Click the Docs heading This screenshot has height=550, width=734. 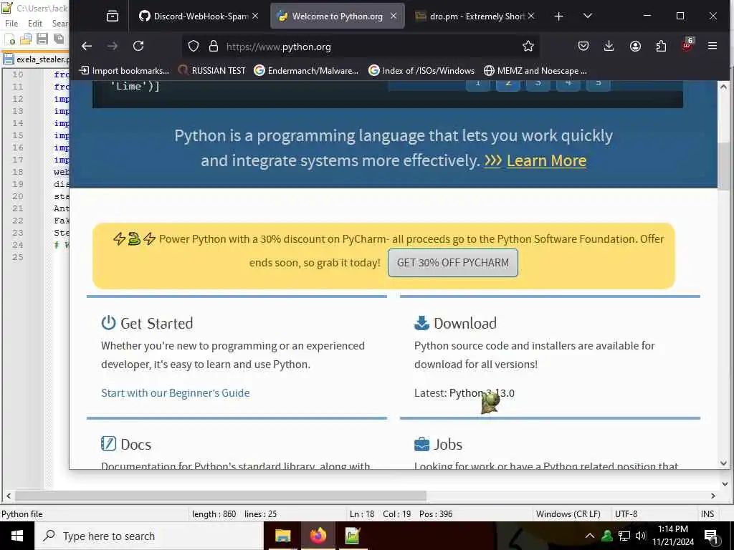click(135, 444)
